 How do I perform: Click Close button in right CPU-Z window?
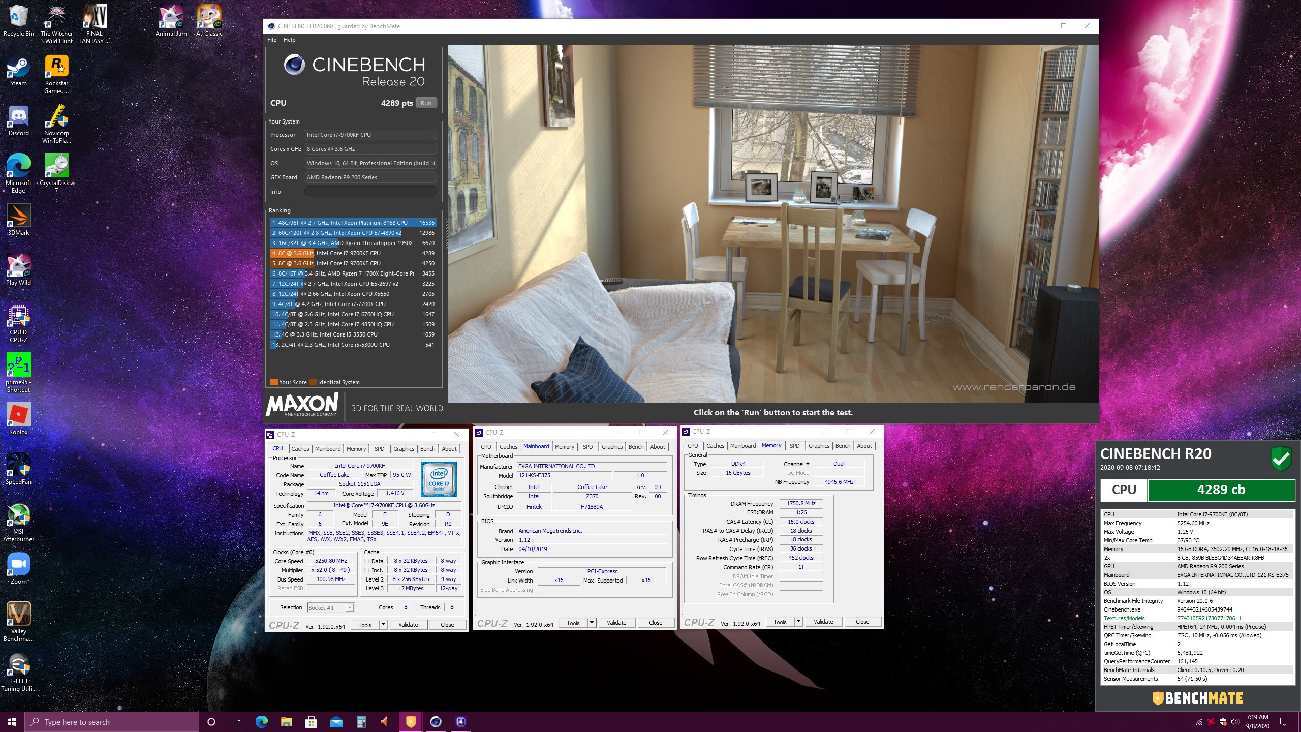click(862, 622)
